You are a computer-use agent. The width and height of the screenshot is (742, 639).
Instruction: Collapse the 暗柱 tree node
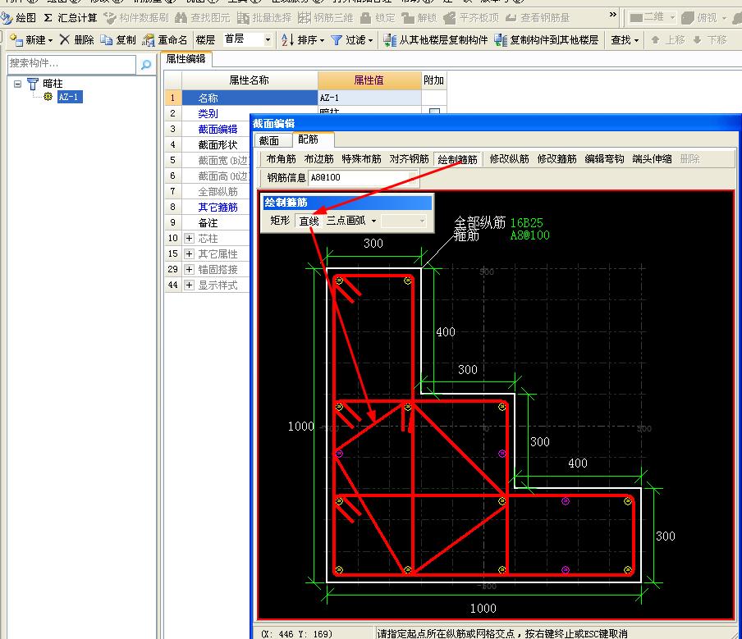click(x=17, y=84)
